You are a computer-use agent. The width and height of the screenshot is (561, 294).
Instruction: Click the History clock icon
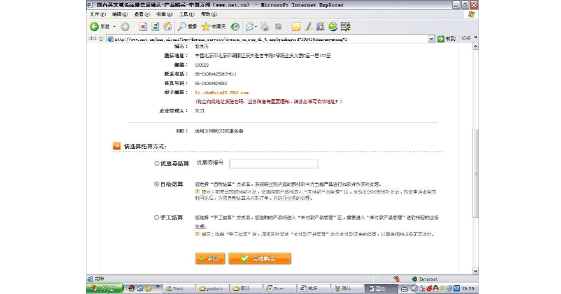[x=235, y=26]
